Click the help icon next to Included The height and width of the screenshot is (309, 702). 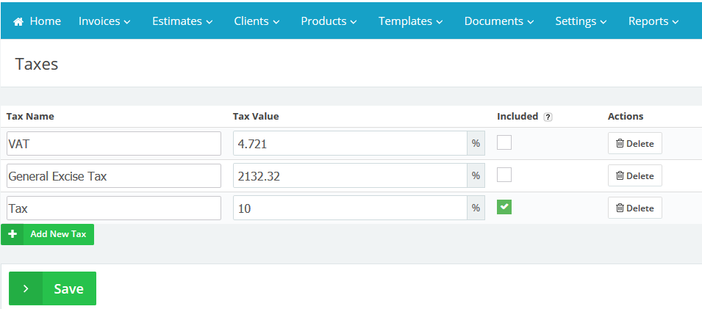pos(548,117)
